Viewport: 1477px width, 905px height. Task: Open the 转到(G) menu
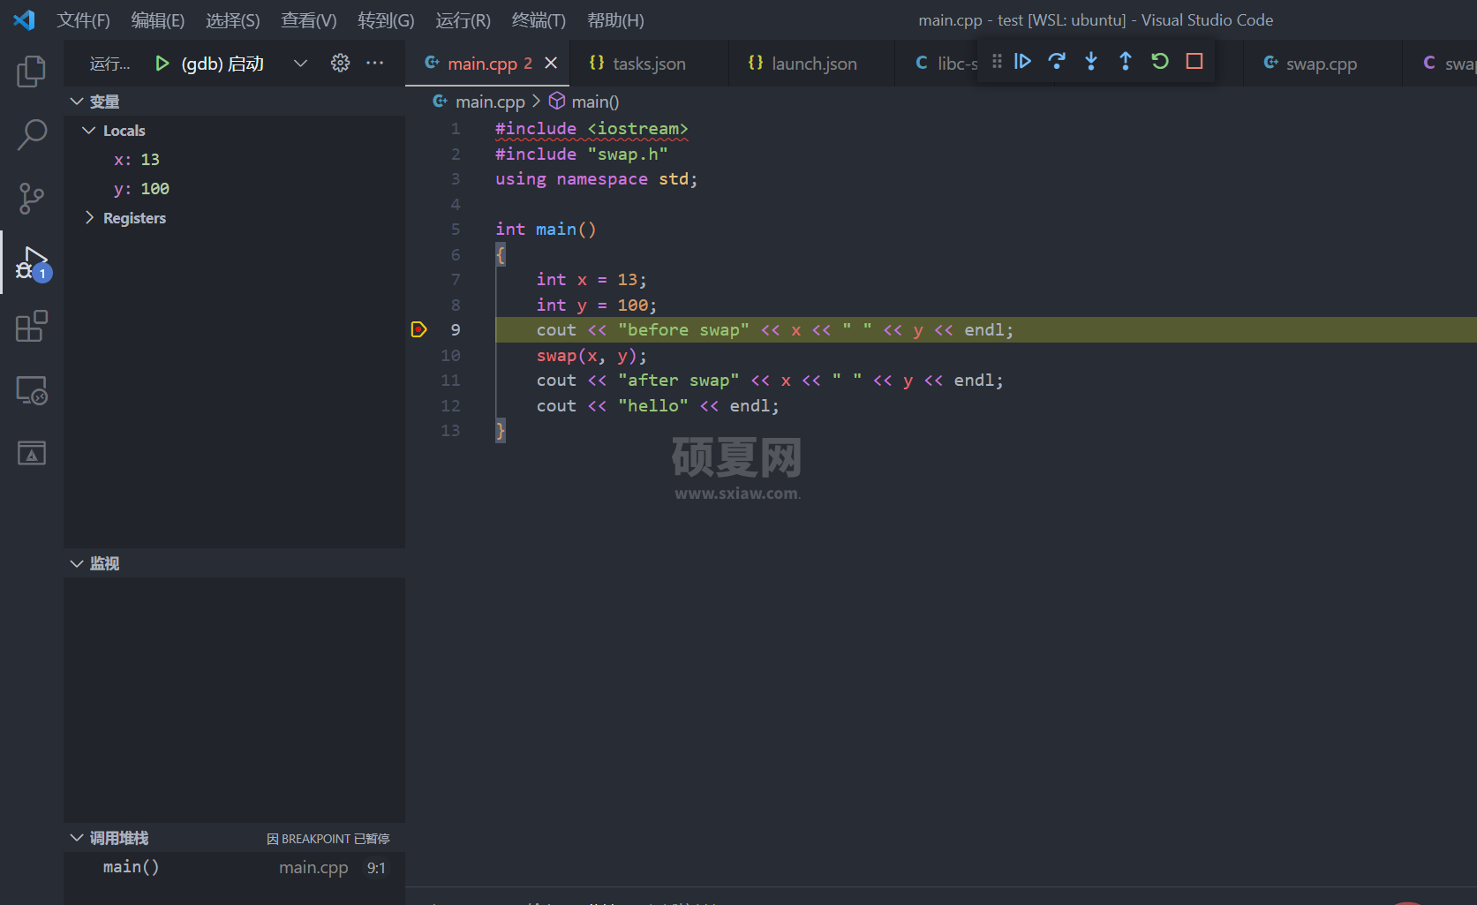tap(386, 20)
